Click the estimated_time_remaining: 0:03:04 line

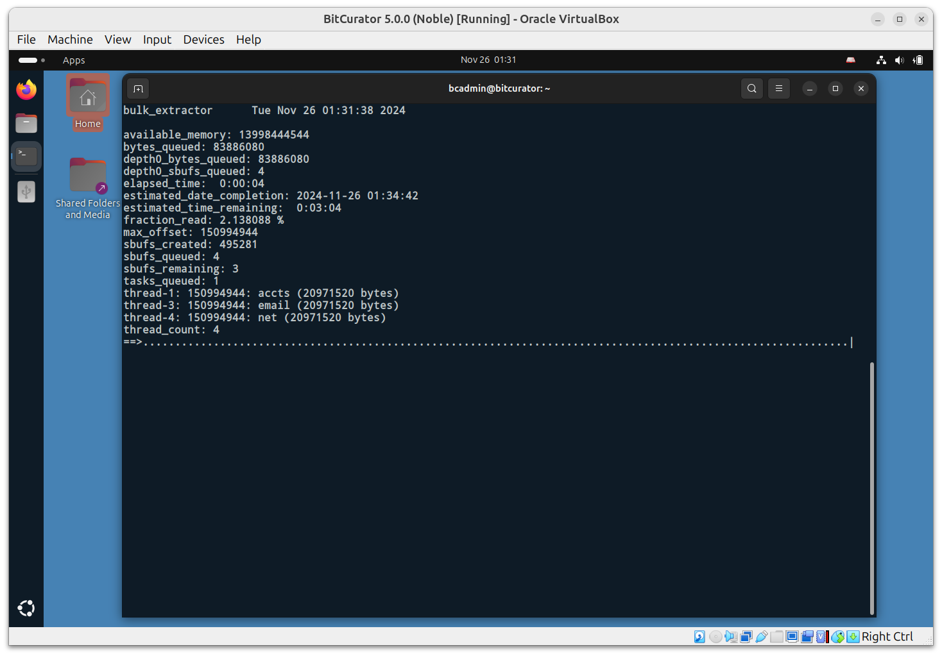tap(232, 208)
